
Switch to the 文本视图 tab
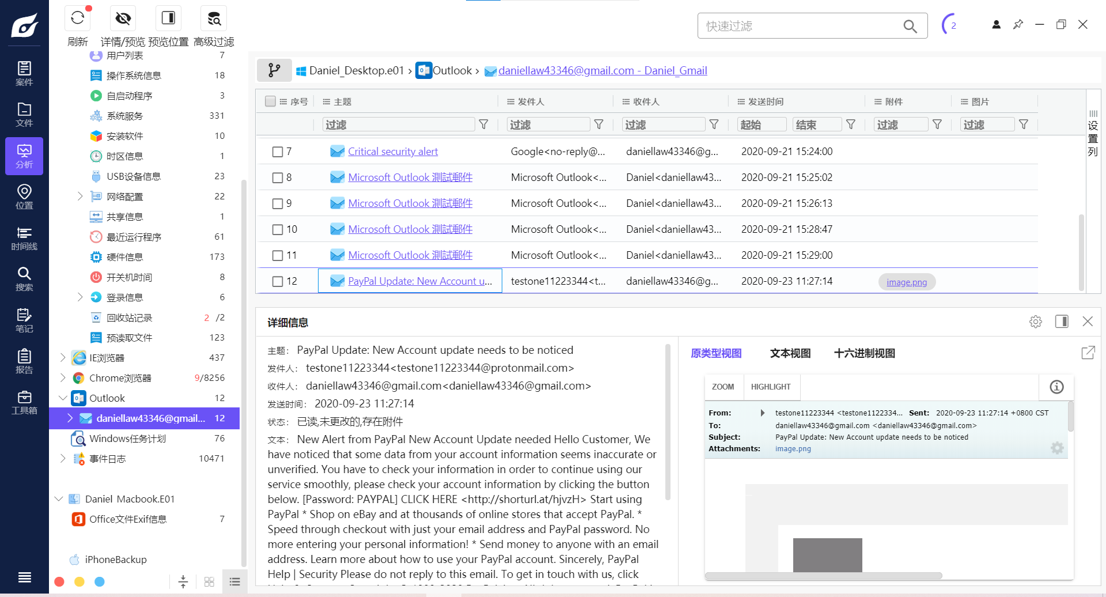tap(790, 353)
